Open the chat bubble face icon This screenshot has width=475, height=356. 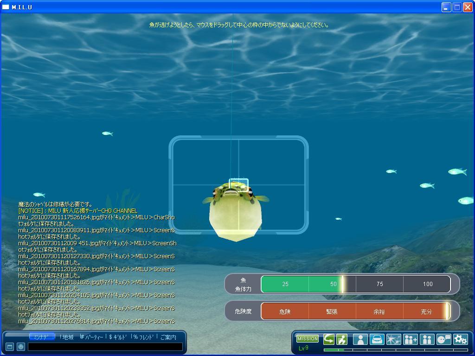click(x=443, y=339)
